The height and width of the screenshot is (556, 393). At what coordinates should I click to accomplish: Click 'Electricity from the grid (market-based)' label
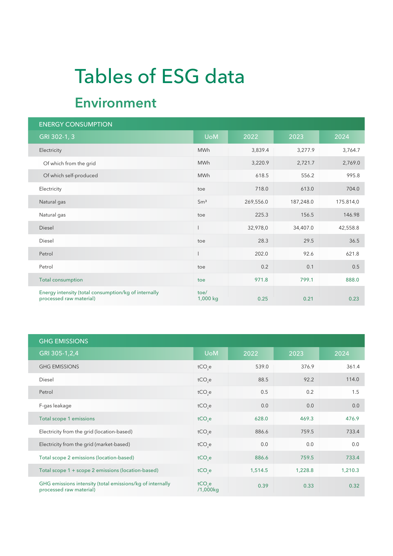click(x=85, y=444)
